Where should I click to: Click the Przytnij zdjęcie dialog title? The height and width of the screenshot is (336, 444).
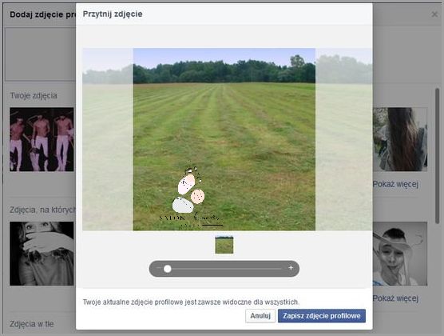113,14
